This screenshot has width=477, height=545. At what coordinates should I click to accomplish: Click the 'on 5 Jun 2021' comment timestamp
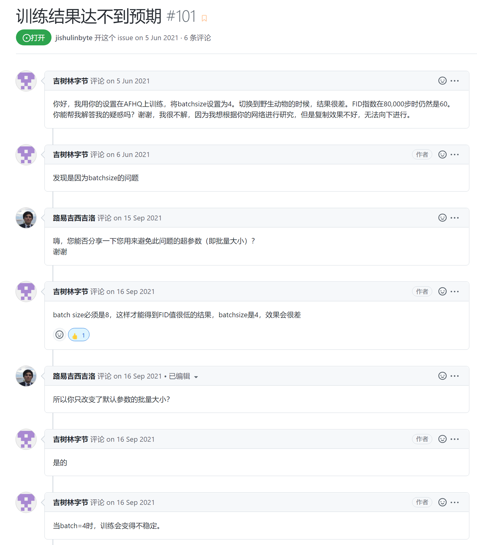pos(128,81)
